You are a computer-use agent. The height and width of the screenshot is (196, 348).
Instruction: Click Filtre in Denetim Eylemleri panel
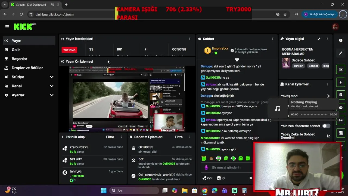click(x=179, y=137)
